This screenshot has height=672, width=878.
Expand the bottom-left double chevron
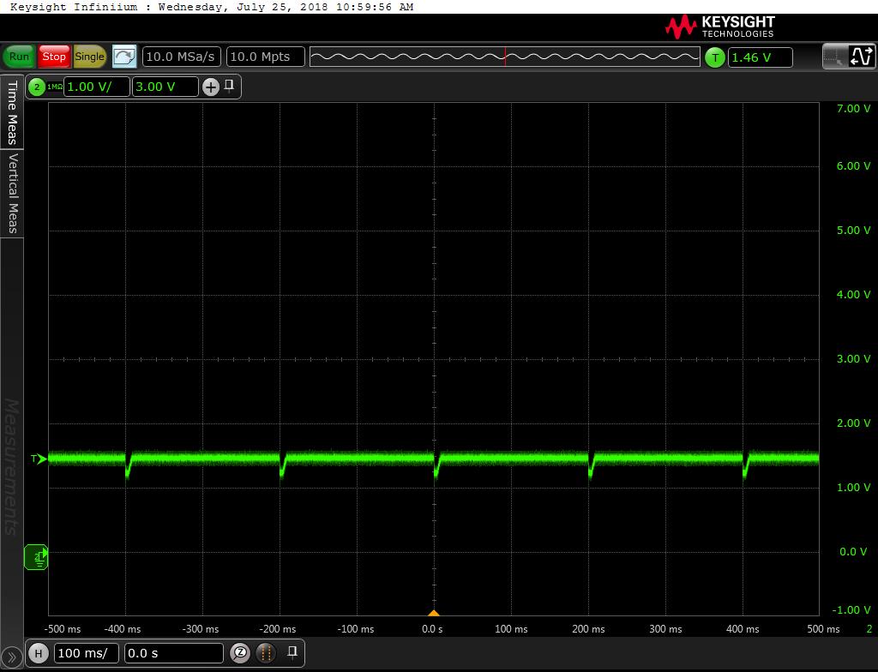pyautogui.click(x=12, y=657)
